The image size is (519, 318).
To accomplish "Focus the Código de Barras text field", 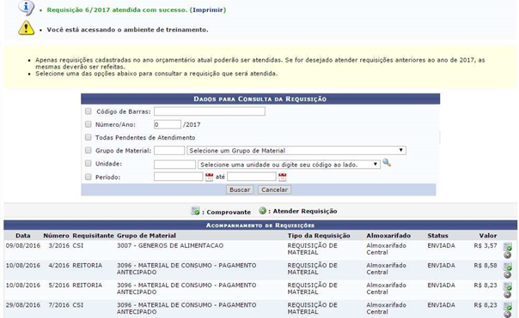I will [210, 111].
